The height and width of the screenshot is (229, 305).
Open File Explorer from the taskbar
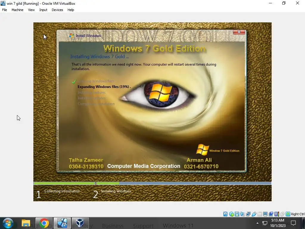(x=26, y=223)
